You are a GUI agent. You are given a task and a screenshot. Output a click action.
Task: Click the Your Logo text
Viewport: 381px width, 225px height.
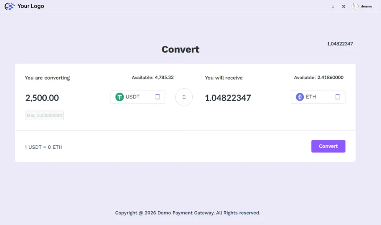click(x=31, y=6)
